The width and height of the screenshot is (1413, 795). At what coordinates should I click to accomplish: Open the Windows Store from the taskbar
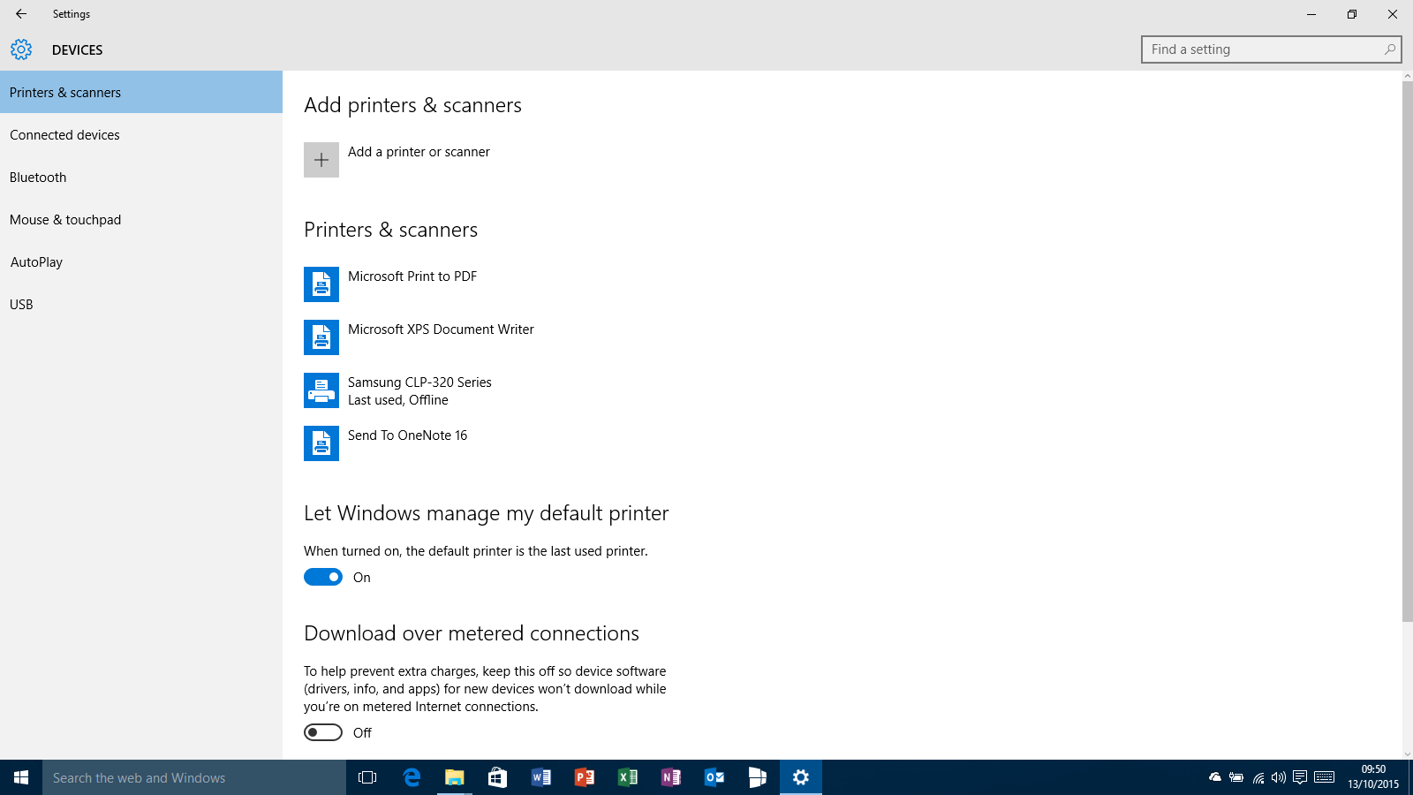pos(497,777)
